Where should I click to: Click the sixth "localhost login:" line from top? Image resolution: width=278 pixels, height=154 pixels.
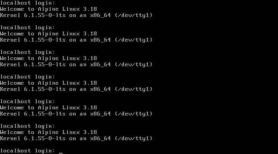tap(28, 126)
